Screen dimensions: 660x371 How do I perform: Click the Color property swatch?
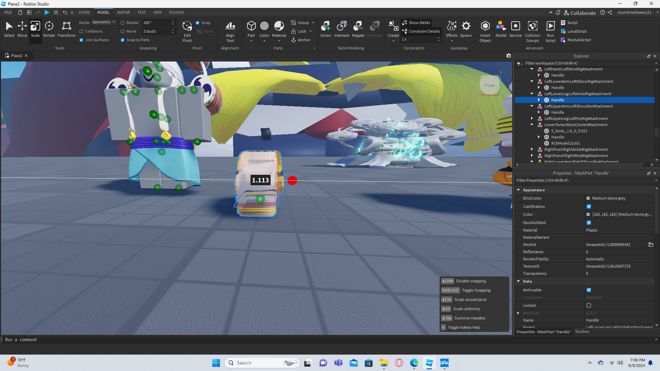588,214
